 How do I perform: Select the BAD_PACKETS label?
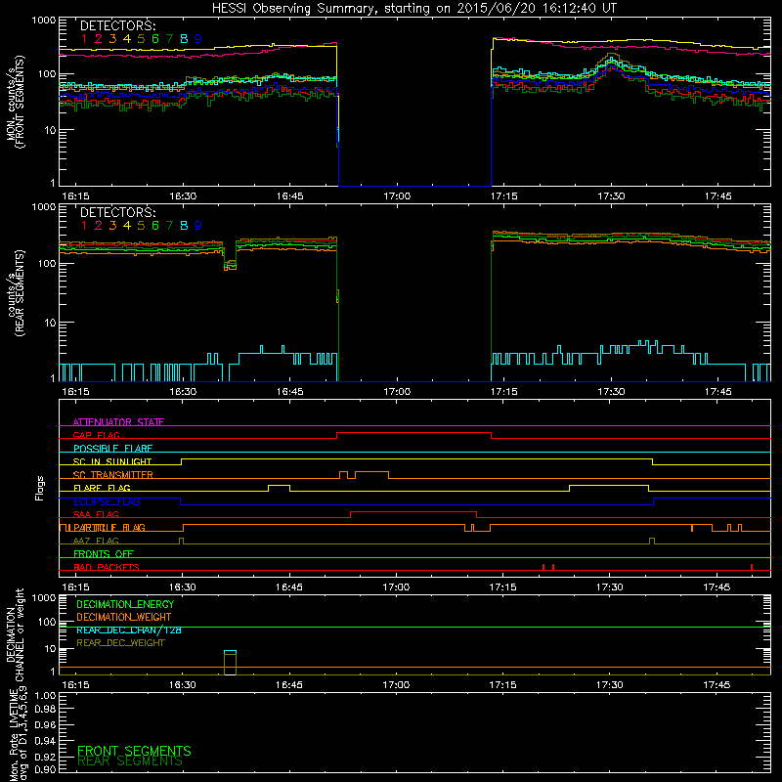click(107, 567)
